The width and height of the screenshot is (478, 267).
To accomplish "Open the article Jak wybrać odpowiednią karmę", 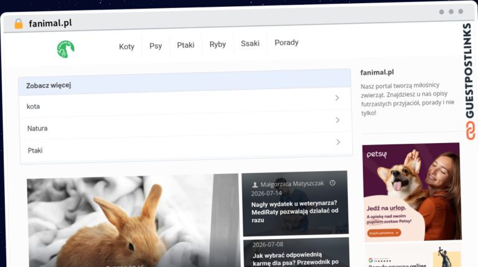I will 296,259.
